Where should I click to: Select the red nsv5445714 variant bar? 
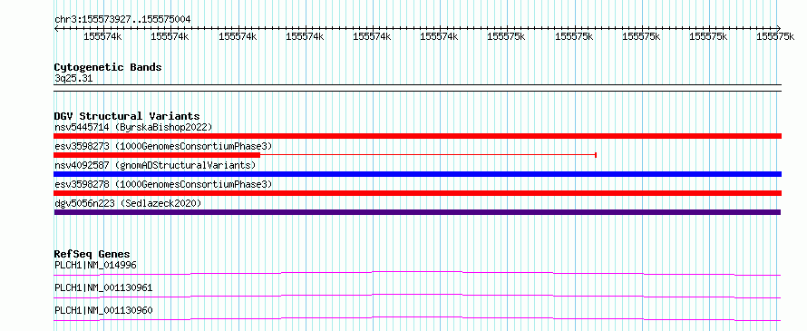tap(417, 136)
